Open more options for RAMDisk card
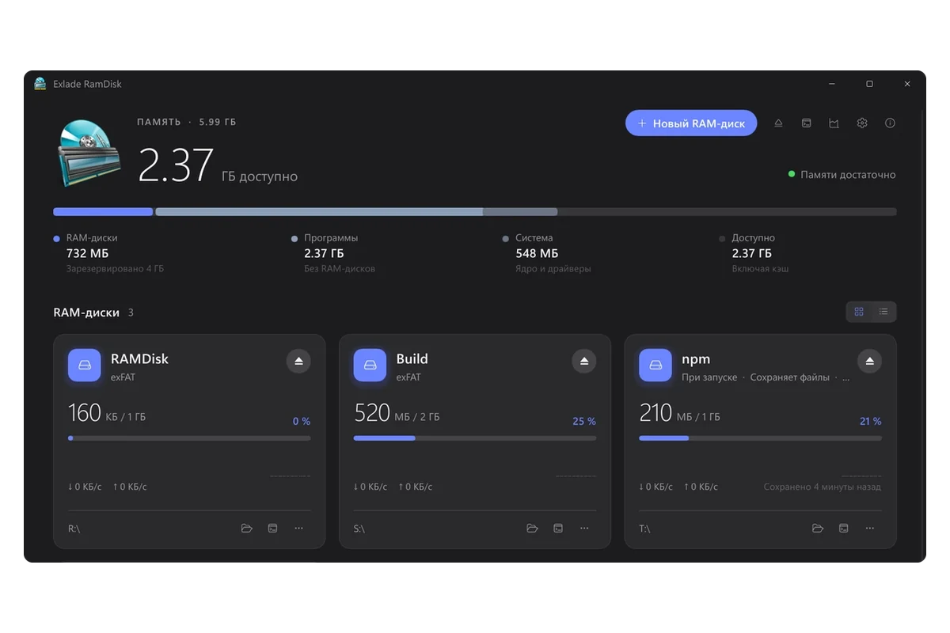 click(x=298, y=528)
